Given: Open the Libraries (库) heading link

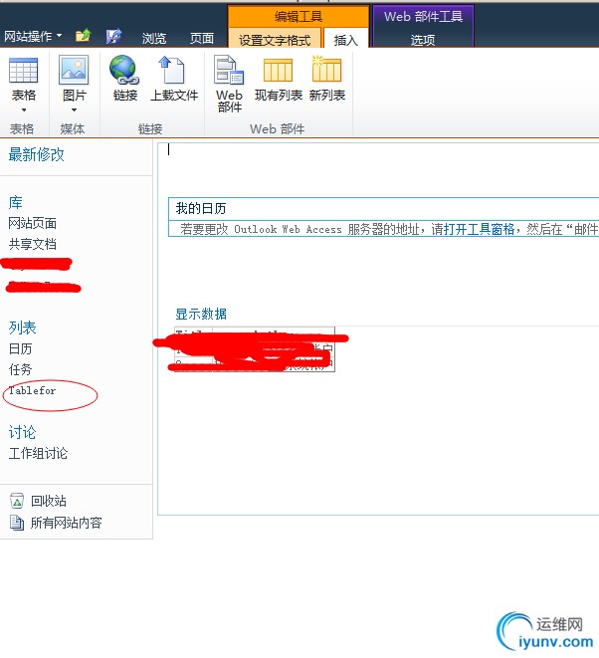Looking at the screenshot, I should (x=16, y=202).
